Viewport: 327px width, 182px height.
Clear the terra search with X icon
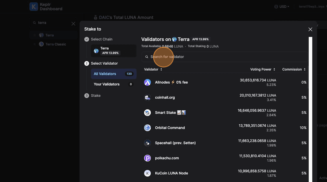[x=73, y=24]
